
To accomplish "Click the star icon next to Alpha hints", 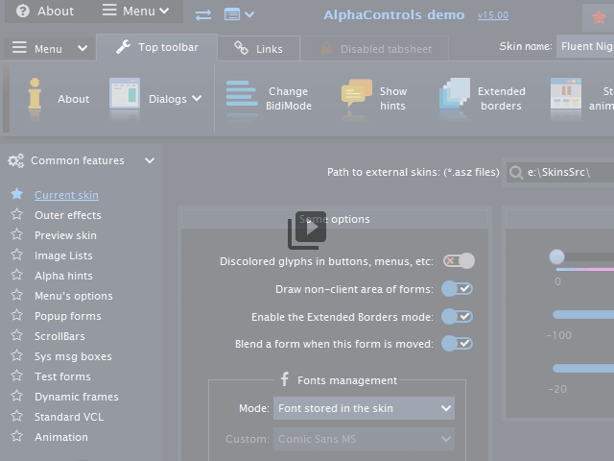I will [17, 275].
